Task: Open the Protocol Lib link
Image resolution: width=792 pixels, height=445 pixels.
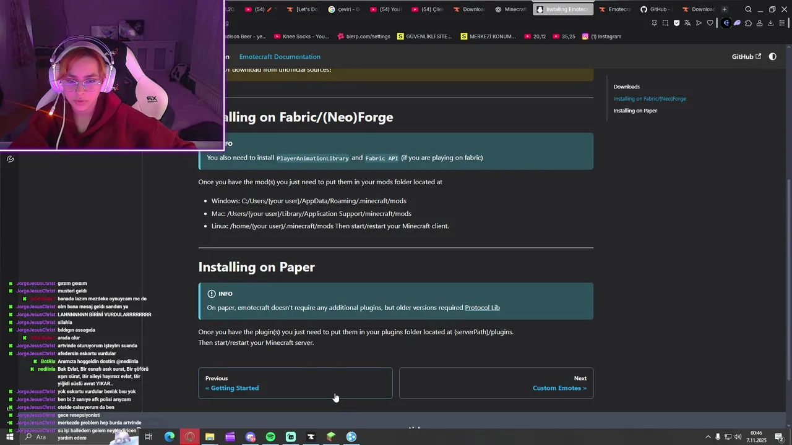Action: coord(482,307)
